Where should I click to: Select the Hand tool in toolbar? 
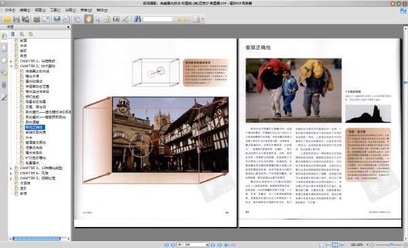pos(88,19)
